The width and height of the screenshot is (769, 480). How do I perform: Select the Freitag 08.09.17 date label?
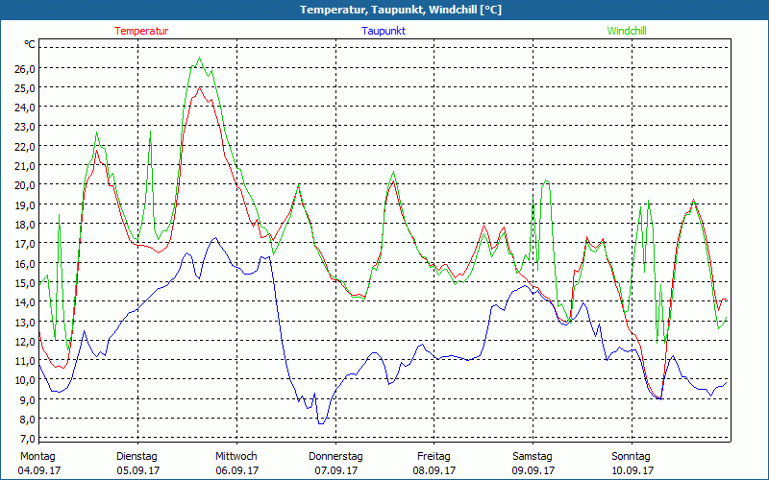(x=434, y=463)
